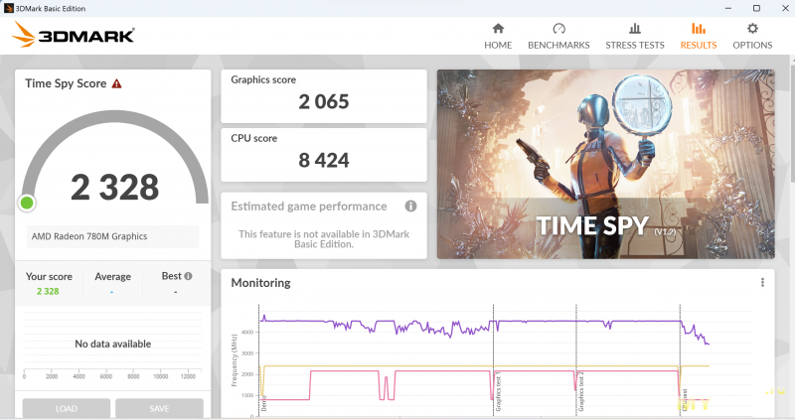Viewport: 795px width, 420px height.
Task: Open the Home tab
Action: (498, 36)
